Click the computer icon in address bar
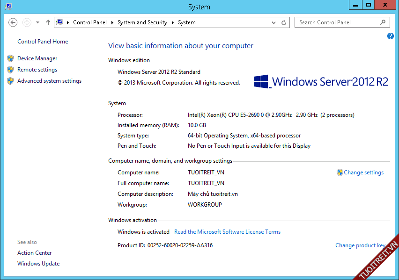399x280 pixels. tap(60, 22)
